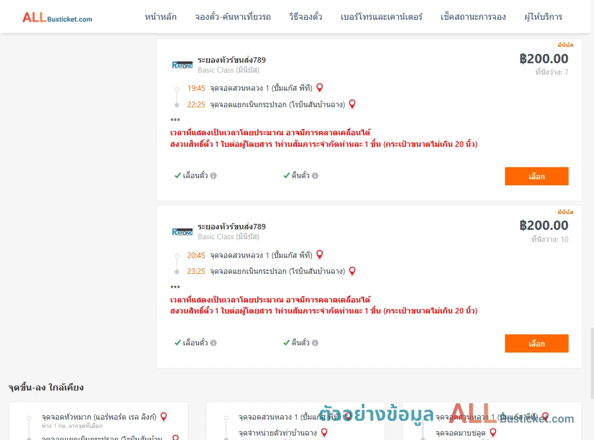Open เบอร์โทรและเคาน์เตอร์ menu item
The height and width of the screenshot is (440, 594).
381,16
